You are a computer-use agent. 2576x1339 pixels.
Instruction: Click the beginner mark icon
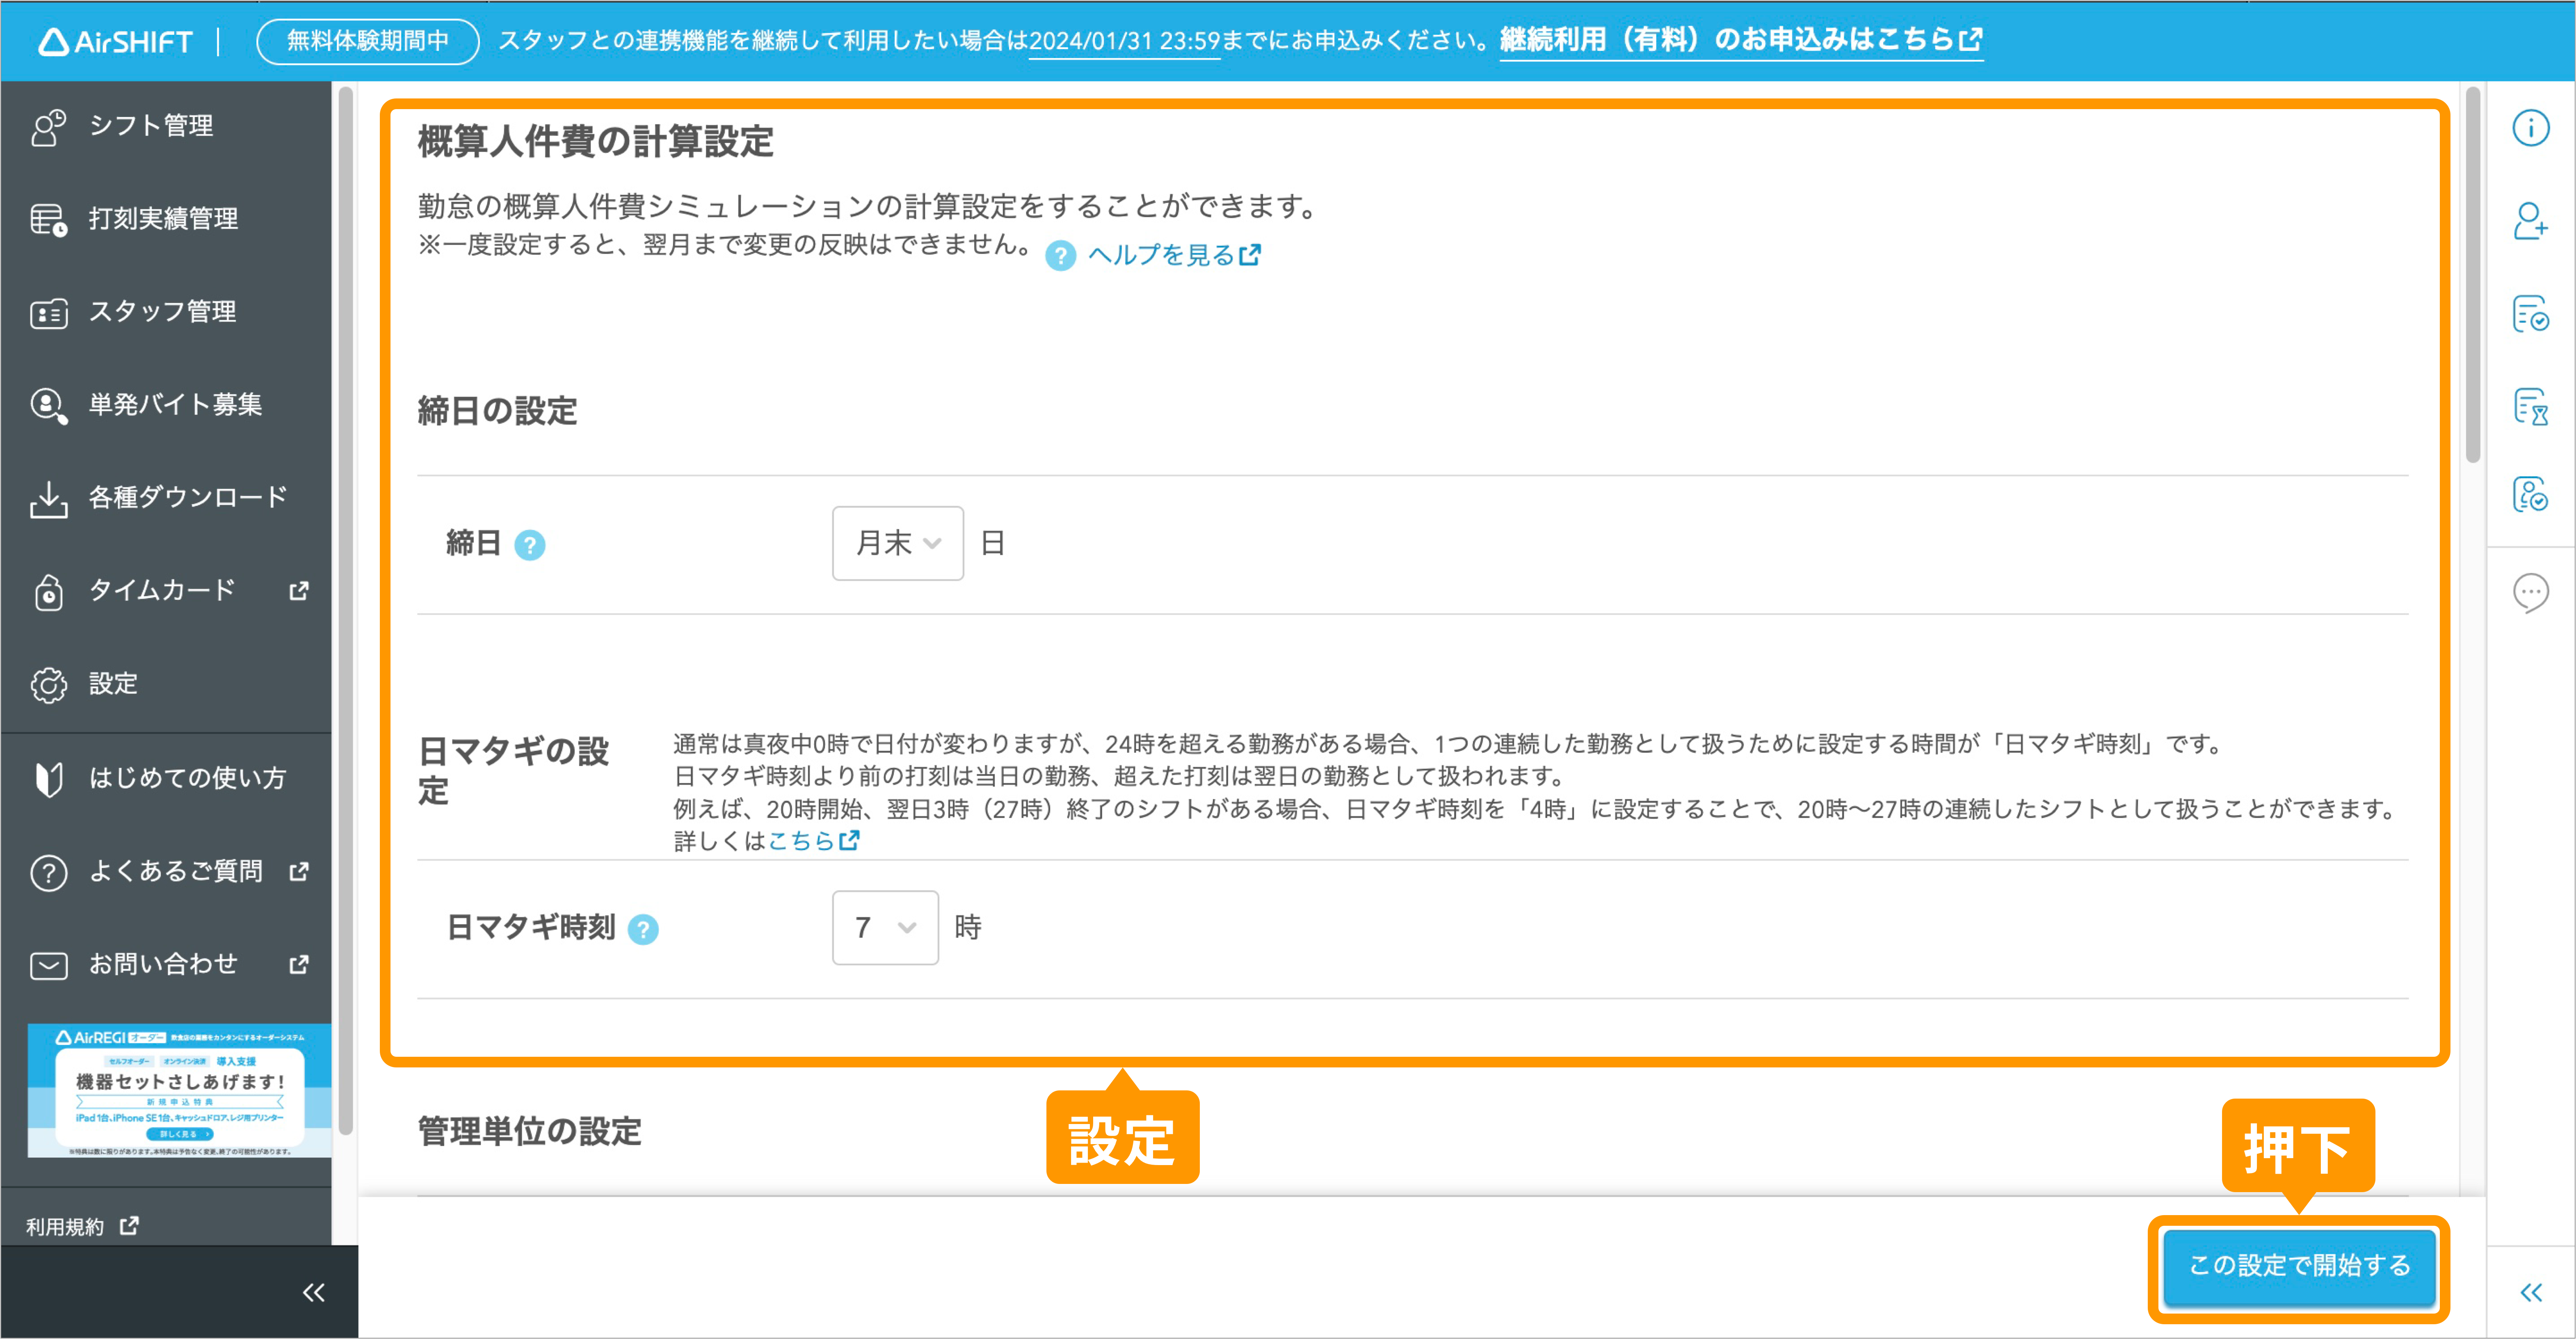pyautogui.click(x=48, y=779)
